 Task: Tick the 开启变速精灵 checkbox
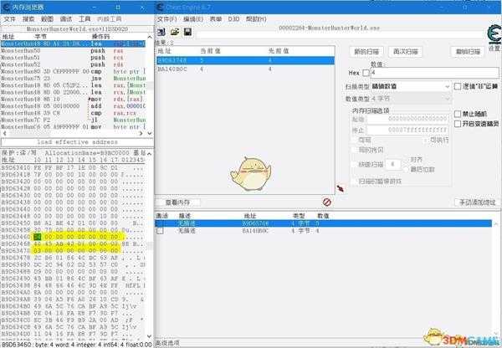(458, 124)
